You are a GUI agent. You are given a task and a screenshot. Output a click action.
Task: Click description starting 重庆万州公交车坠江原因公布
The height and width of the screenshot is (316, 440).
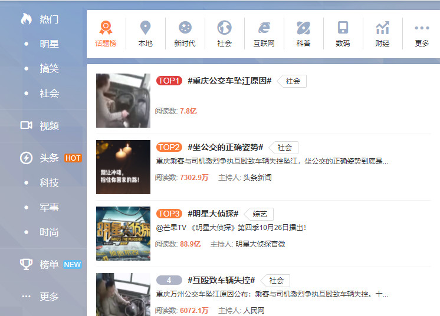point(272,294)
